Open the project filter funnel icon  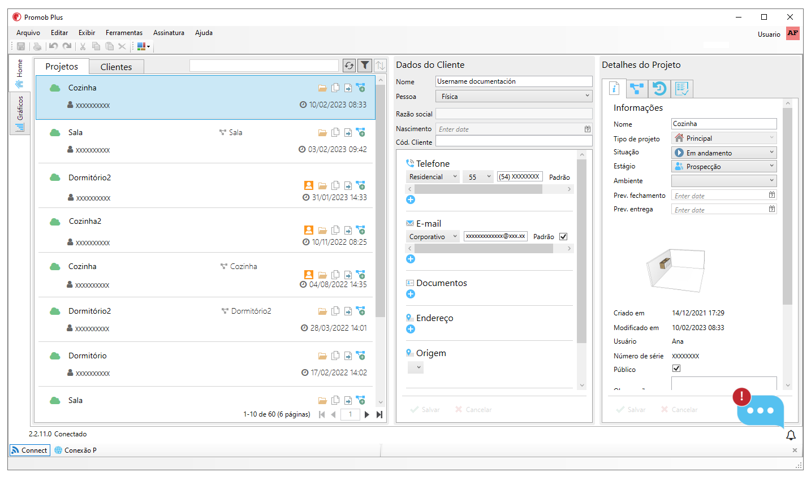[365, 66]
